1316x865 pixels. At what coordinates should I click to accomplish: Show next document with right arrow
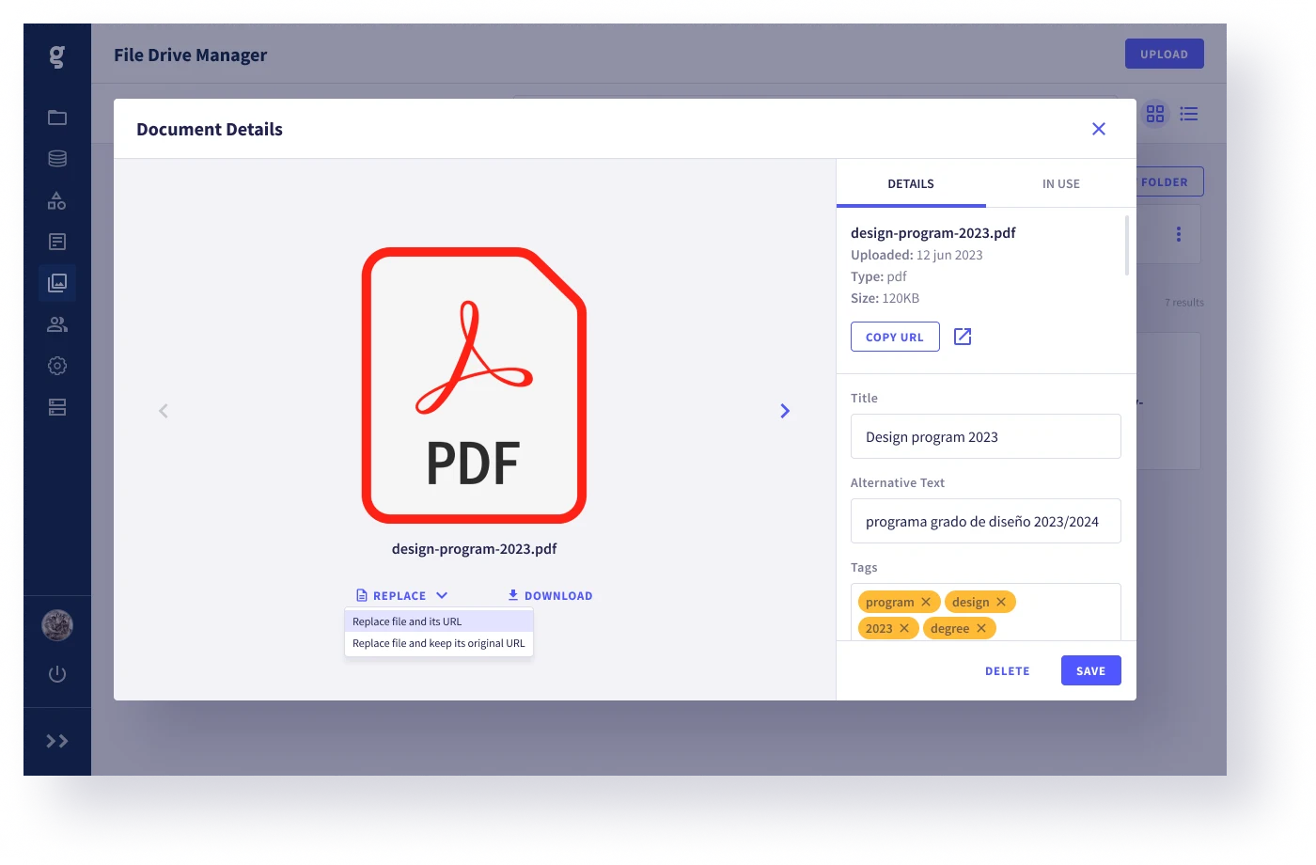click(784, 411)
